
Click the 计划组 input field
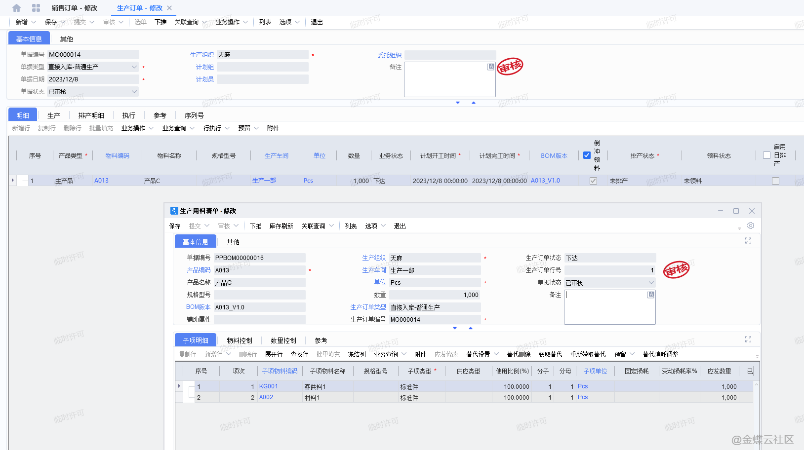tap(262, 67)
